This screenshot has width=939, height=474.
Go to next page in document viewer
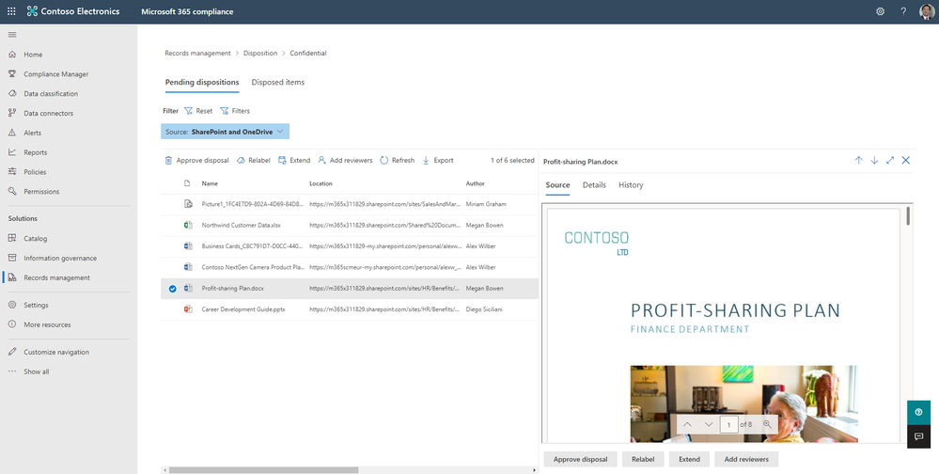pos(709,424)
